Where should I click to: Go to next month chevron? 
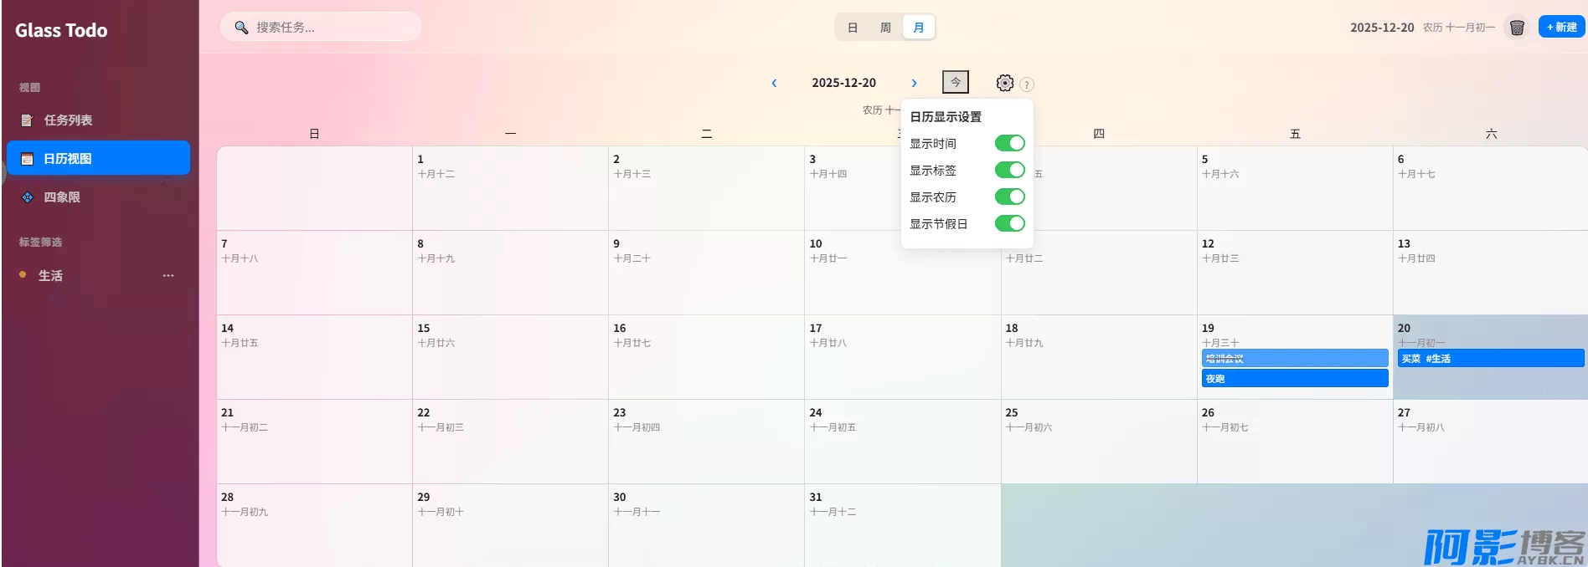914,83
